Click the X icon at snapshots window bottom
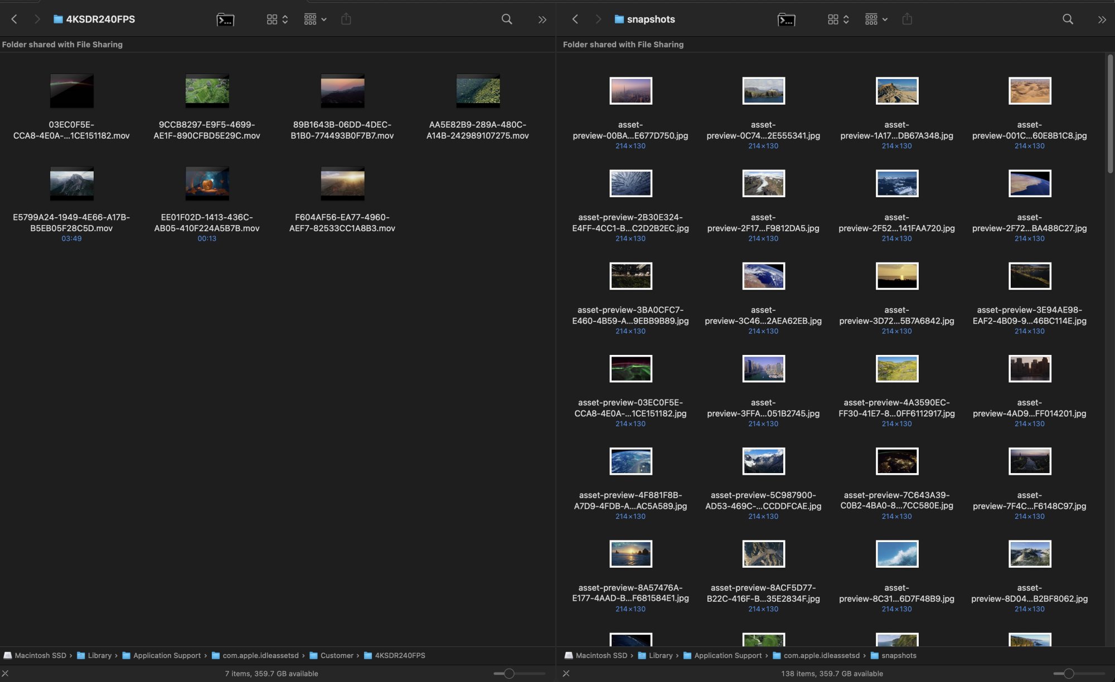This screenshot has width=1115, height=682. tap(566, 673)
